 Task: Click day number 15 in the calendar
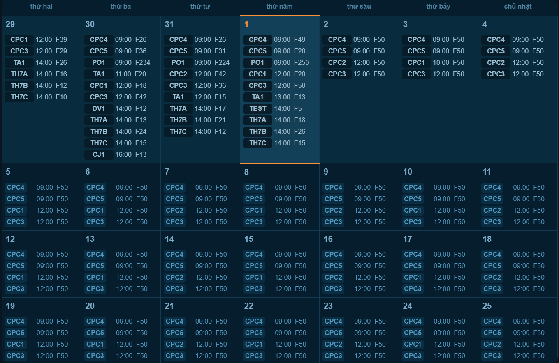[x=248, y=239]
